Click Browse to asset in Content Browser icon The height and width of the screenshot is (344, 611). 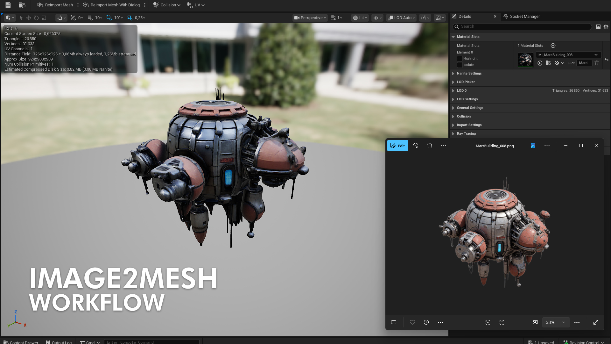tap(22, 5)
